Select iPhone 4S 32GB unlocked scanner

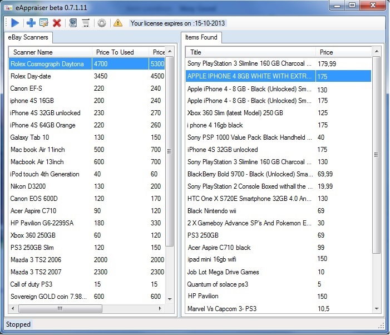click(x=87, y=113)
